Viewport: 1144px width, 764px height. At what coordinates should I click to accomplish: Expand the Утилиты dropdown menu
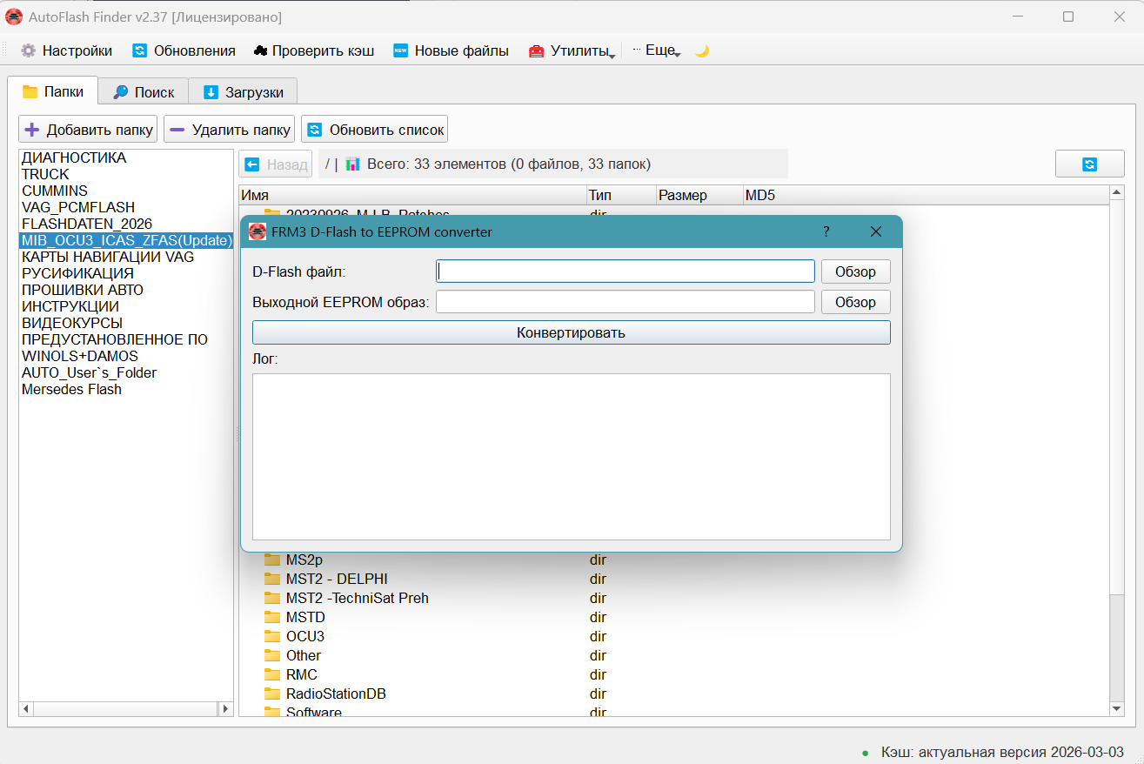[x=572, y=50]
